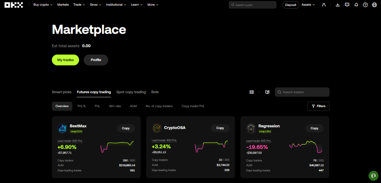Image resolution: width=381 pixels, height=183 pixels.
Task: Switch to the Spot copy trading tab
Action: (x=131, y=92)
